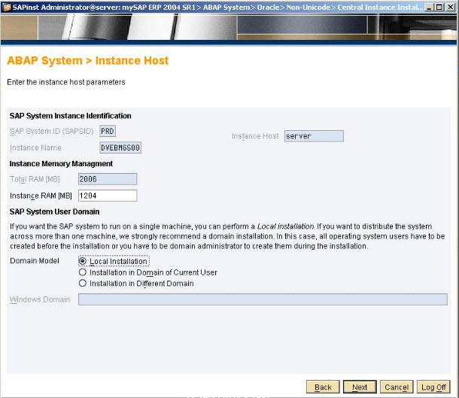This screenshot has height=398, width=459.
Task: Cancel the installation
Action: [x=397, y=387]
